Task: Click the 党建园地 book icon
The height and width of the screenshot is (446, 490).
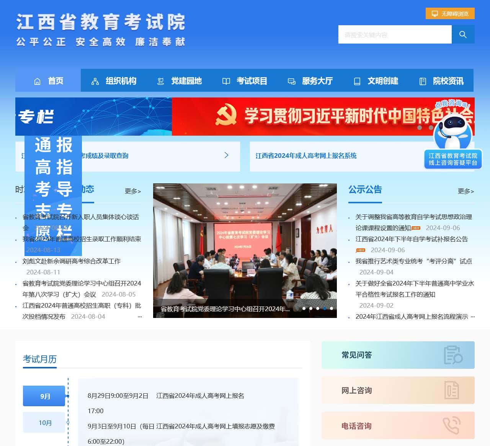Action: tap(160, 81)
